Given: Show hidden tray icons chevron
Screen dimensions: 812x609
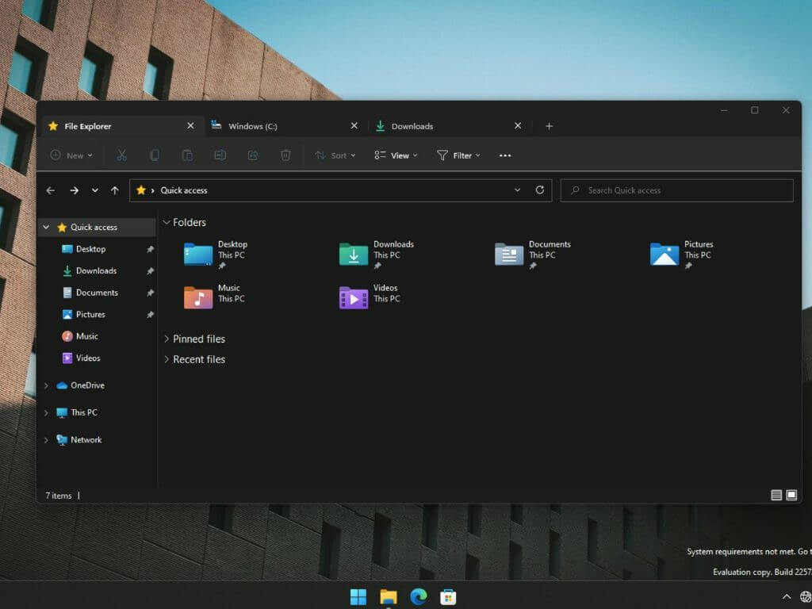Looking at the screenshot, I should (786, 596).
